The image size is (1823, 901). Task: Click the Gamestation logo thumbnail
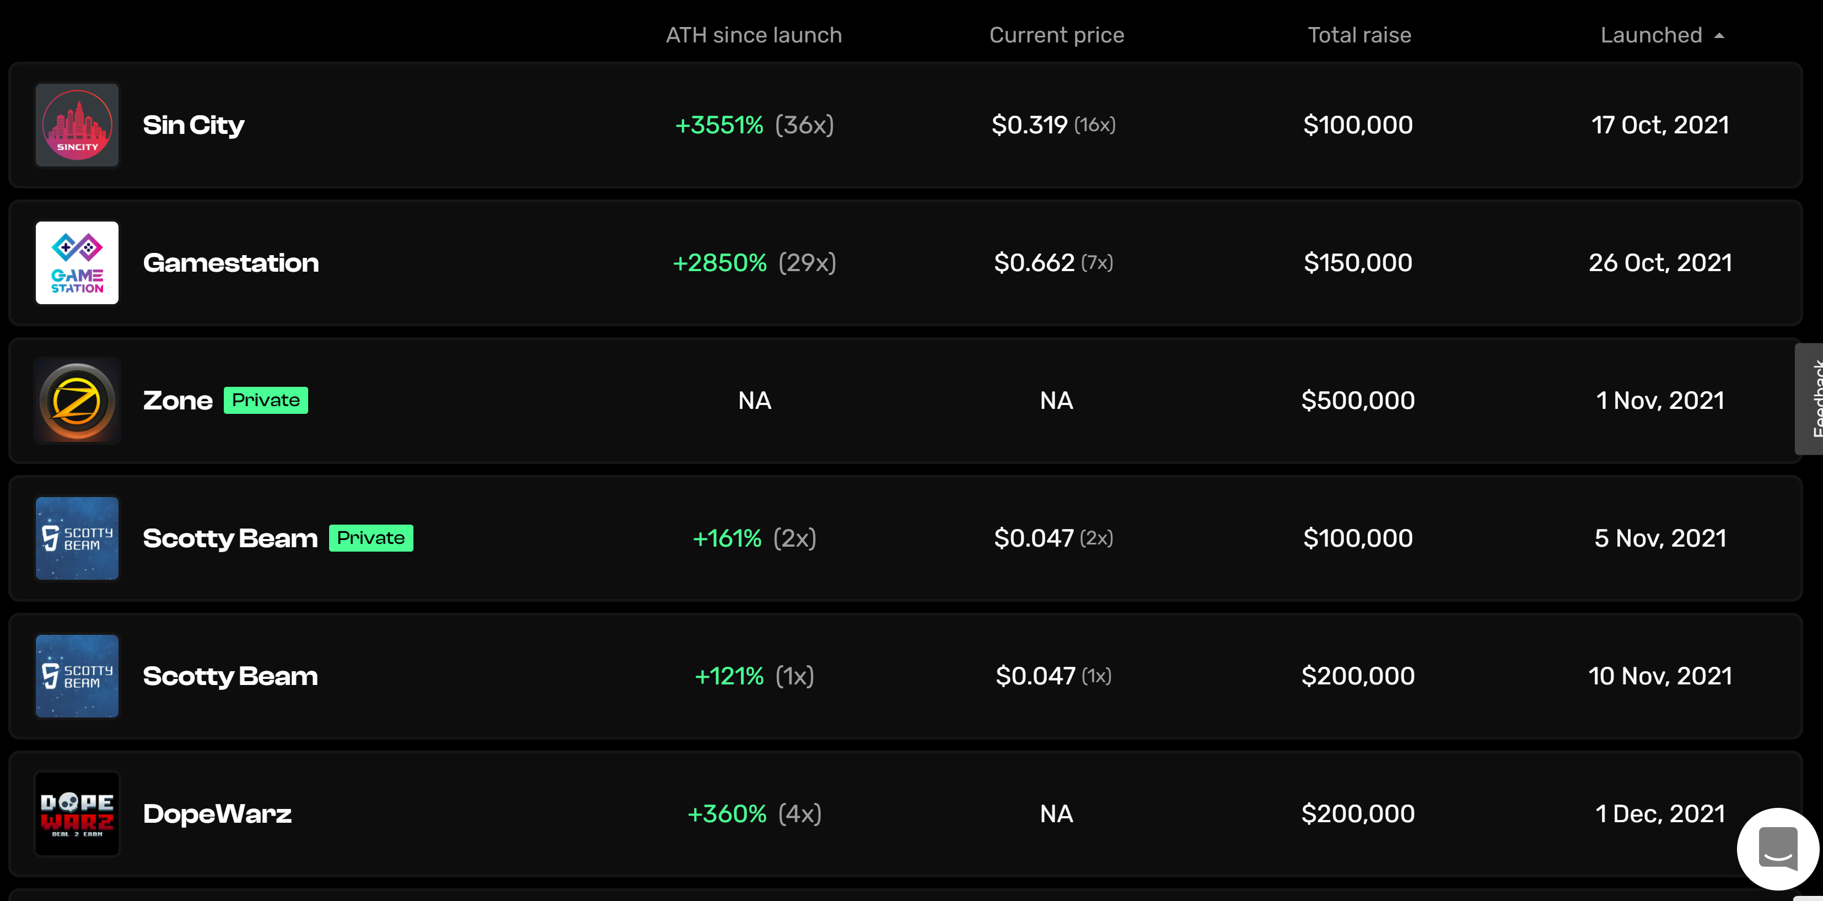point(77,263)
